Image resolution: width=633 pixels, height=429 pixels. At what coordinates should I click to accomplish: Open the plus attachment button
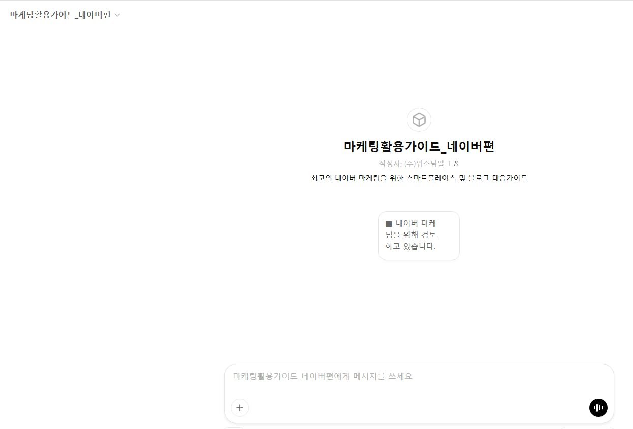240,407
